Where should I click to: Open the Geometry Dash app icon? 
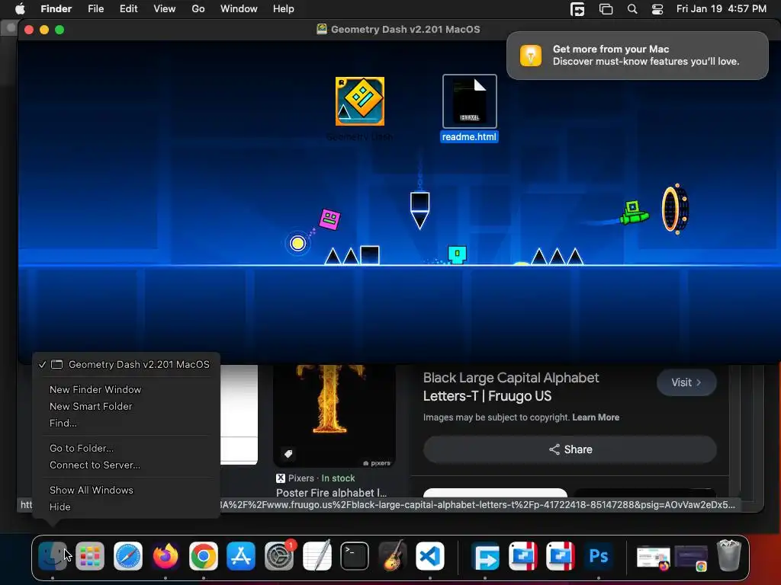point(360,101)
